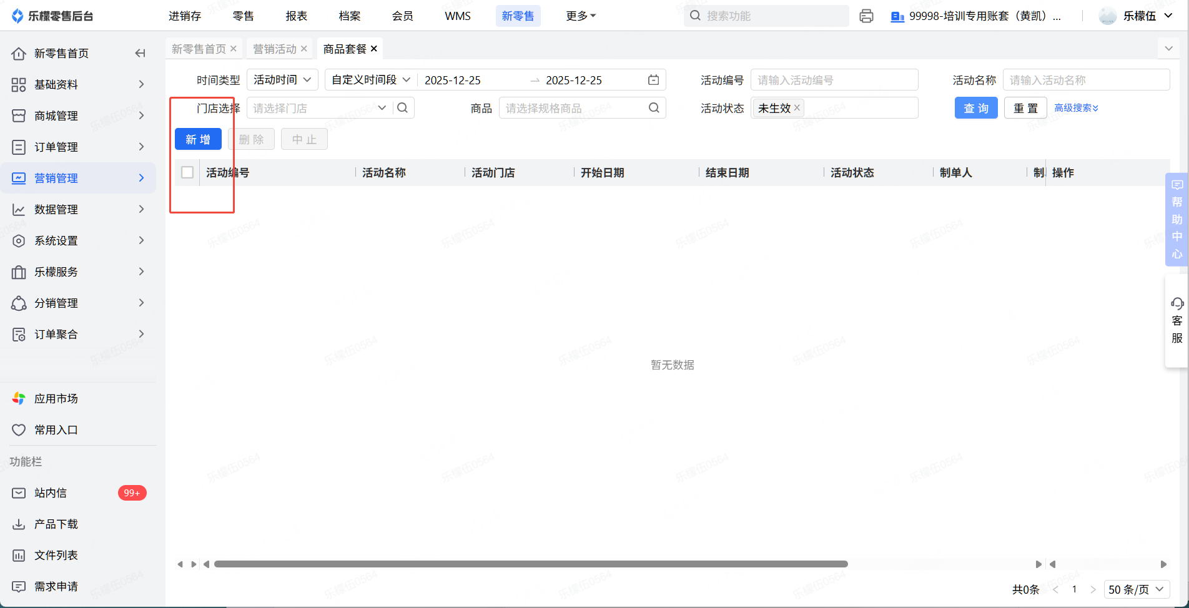Image resolution: width=1189 pixels, height=608 pixels.
Task: Click the 新增 button
Action: pos(198,139)
